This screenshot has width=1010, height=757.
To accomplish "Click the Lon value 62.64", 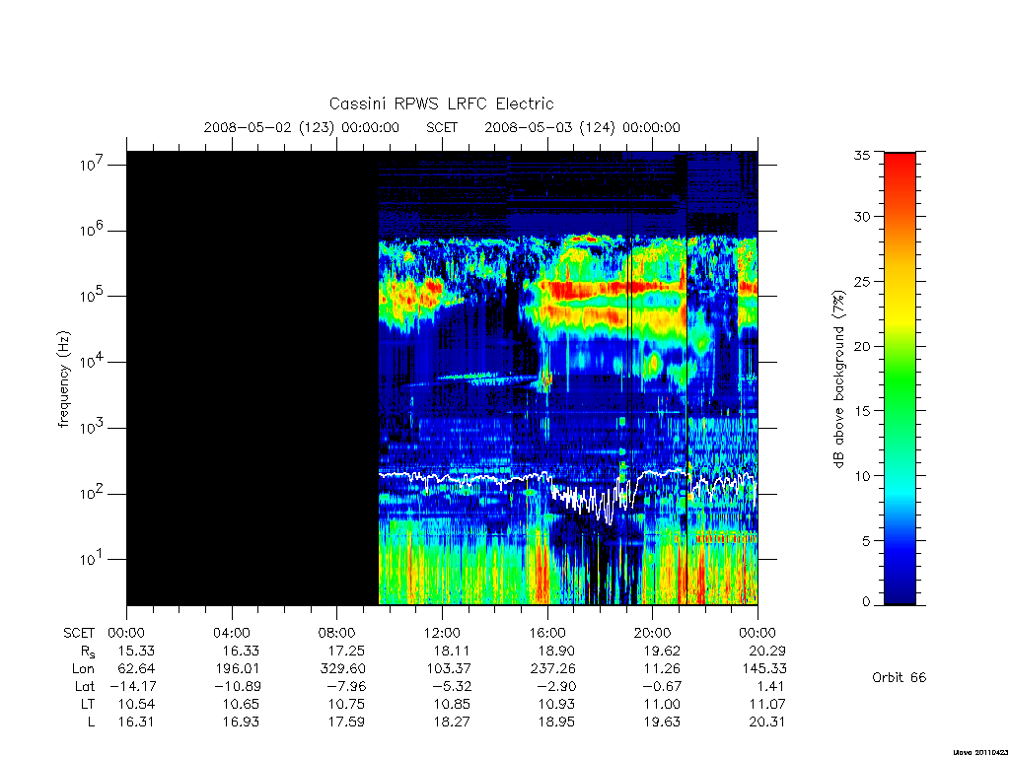I will [136, 669].
